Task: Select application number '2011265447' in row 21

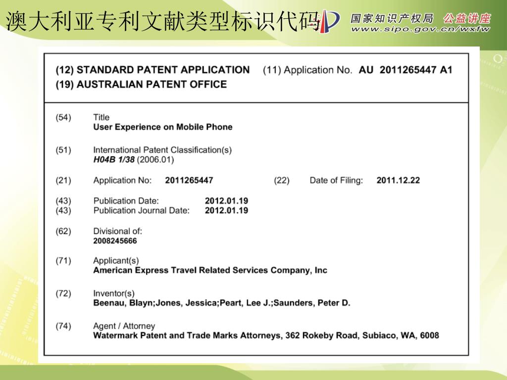Action: pos(189,180)
